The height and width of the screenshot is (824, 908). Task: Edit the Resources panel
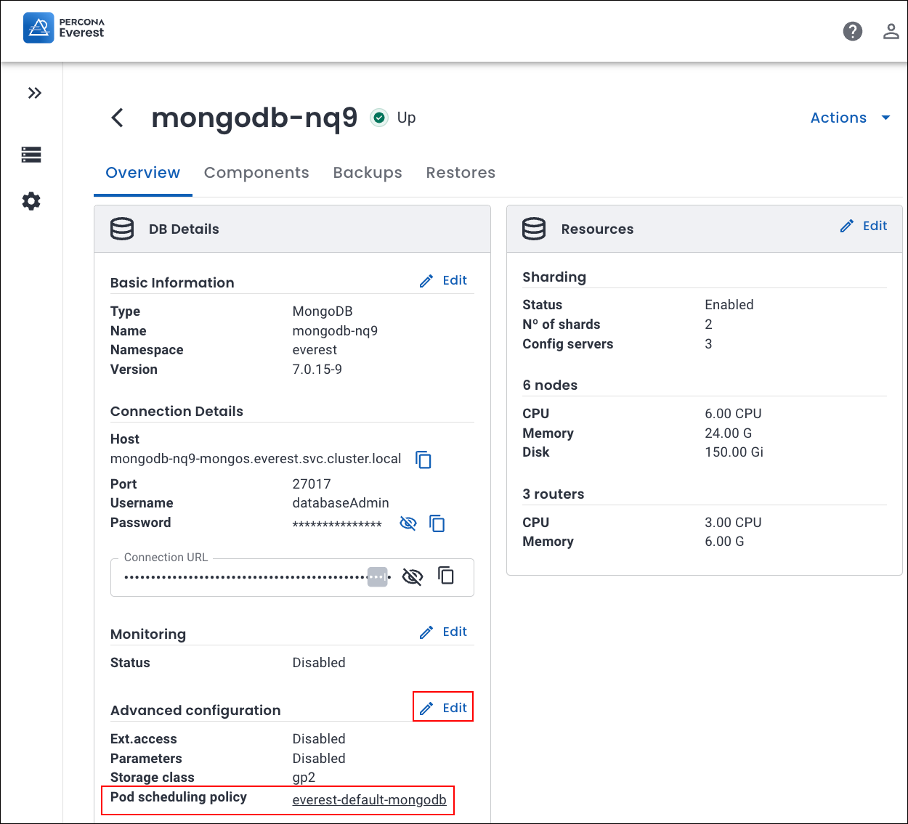tap(864, 226)
